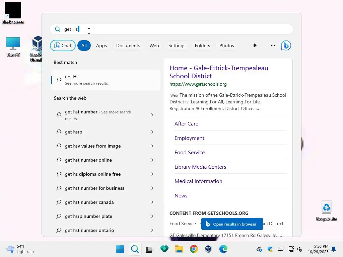Expand 'get hst number' suggestion arrow

[x=152, y=115]
